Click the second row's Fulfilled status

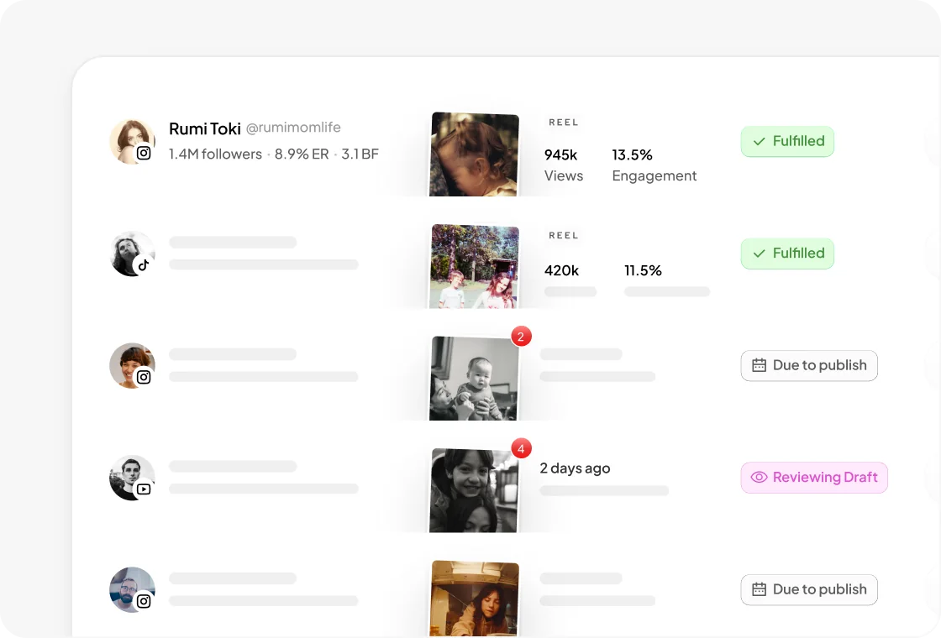click(x=787, y=254)
